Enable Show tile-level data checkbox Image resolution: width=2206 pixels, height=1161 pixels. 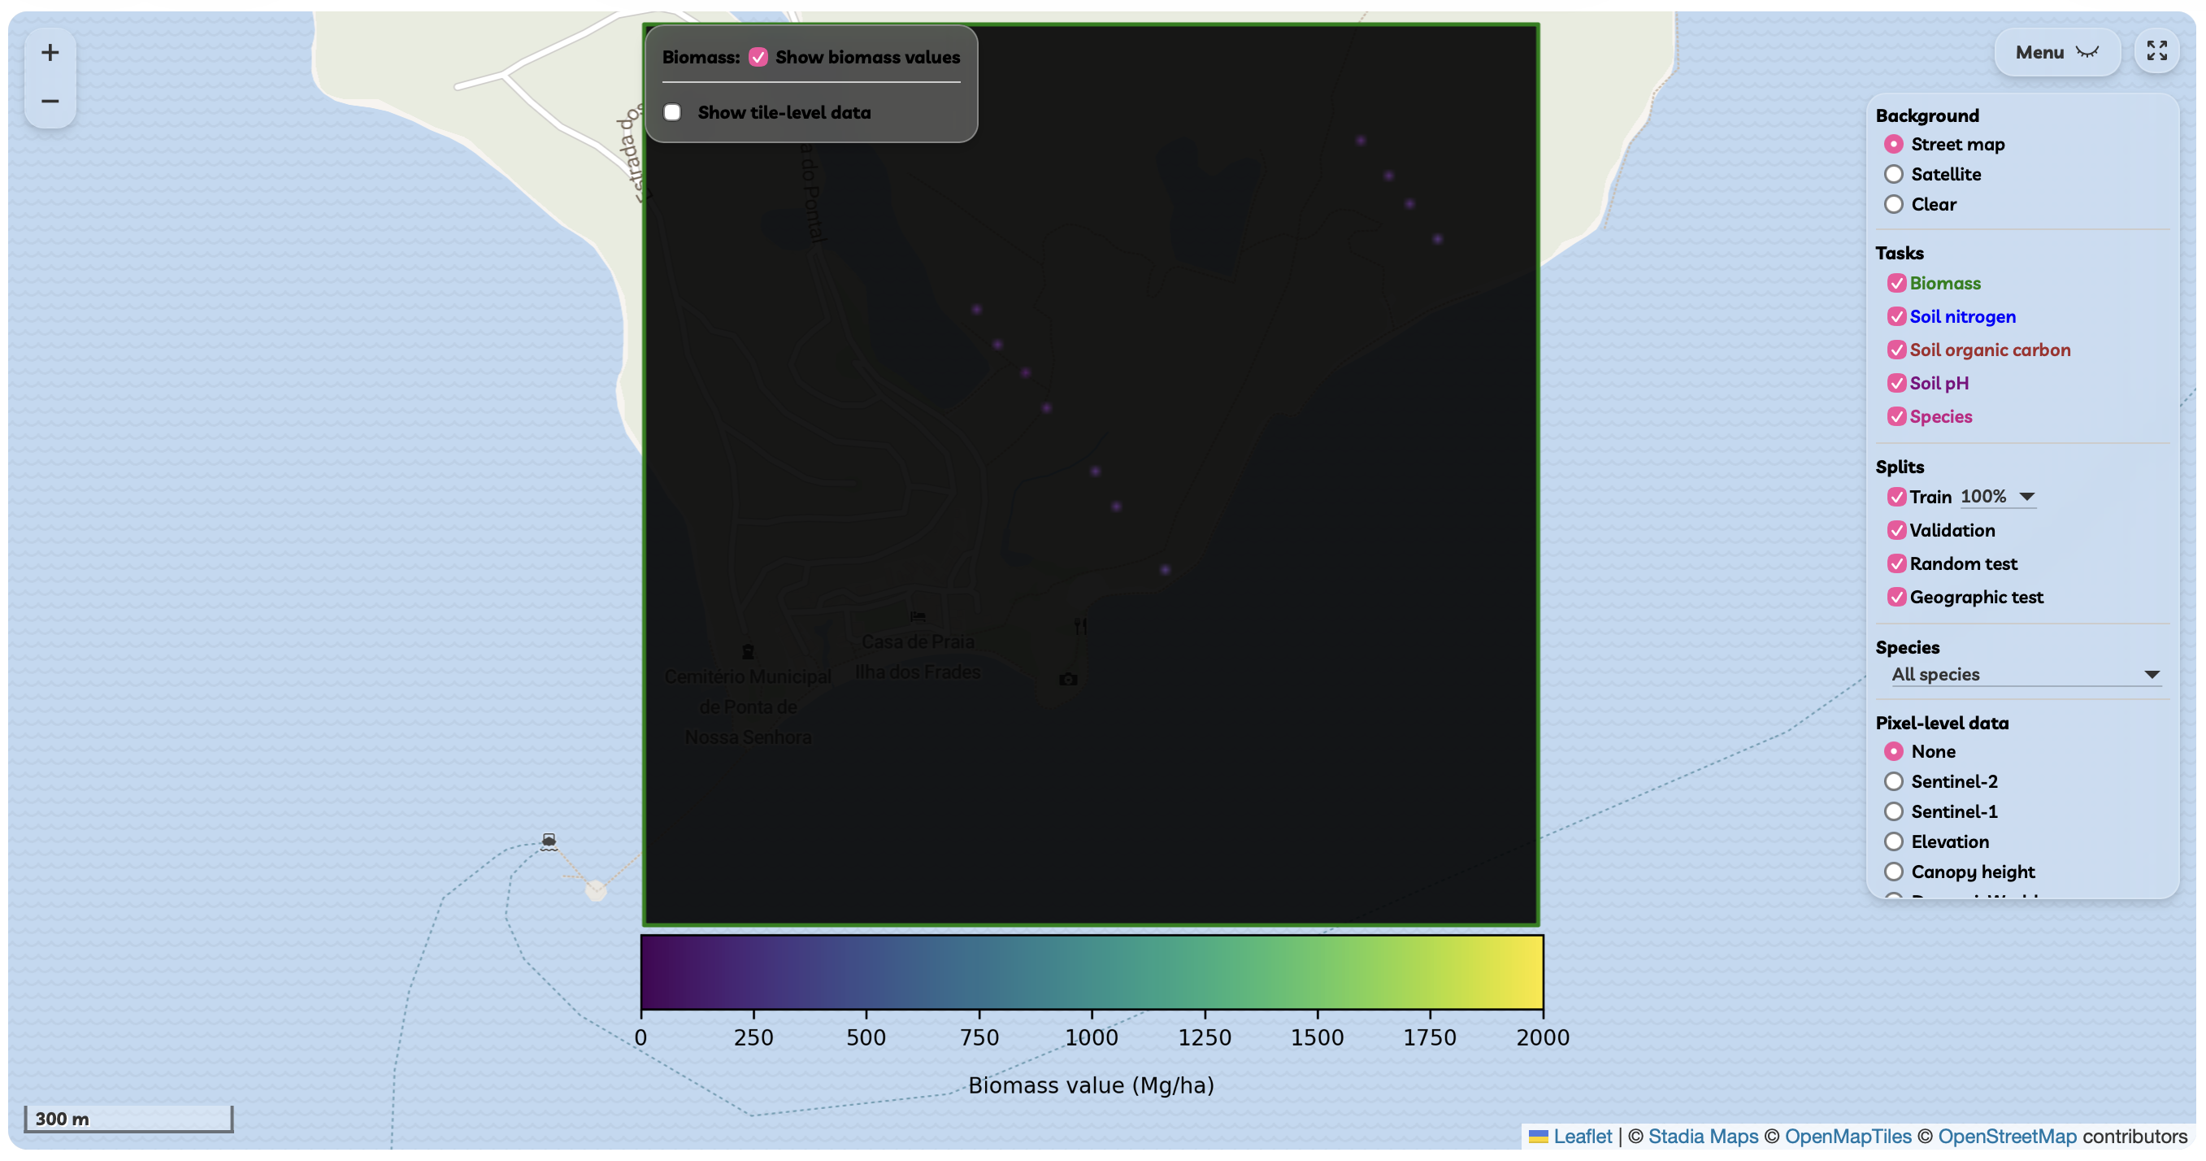(x=672, y=112)
